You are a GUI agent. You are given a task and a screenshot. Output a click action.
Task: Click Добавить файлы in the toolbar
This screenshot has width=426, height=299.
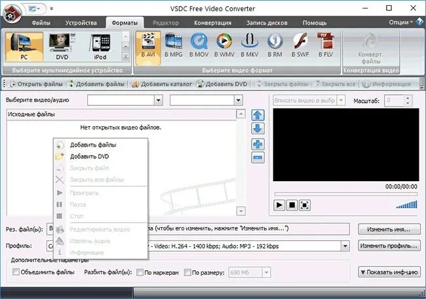coord(96,84)
